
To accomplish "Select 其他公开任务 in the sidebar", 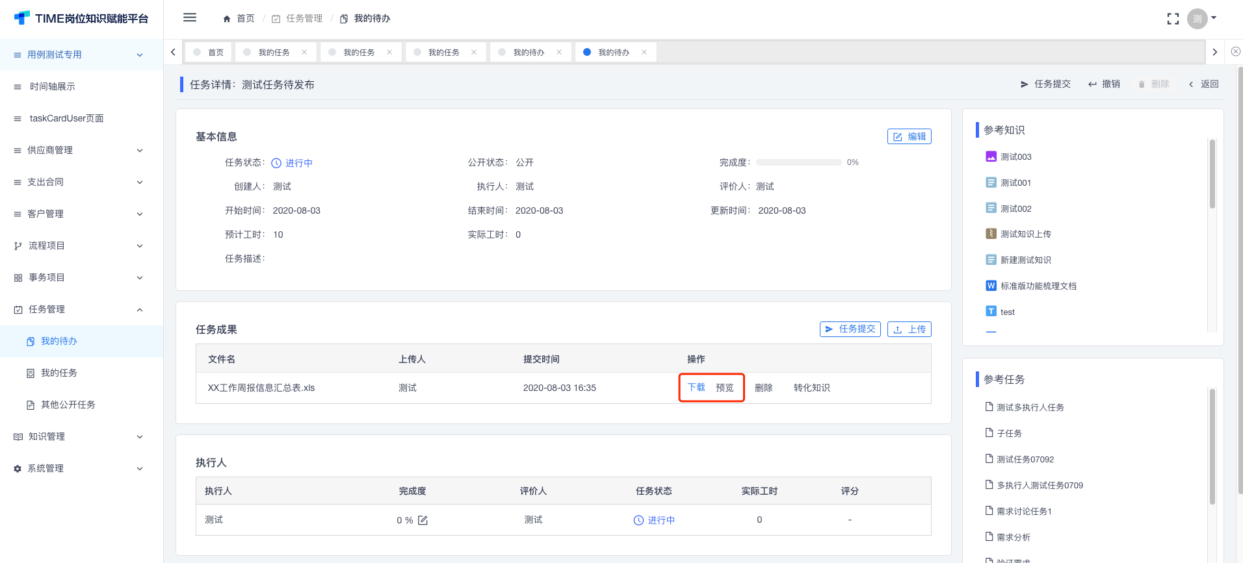I will click(81, 405).
